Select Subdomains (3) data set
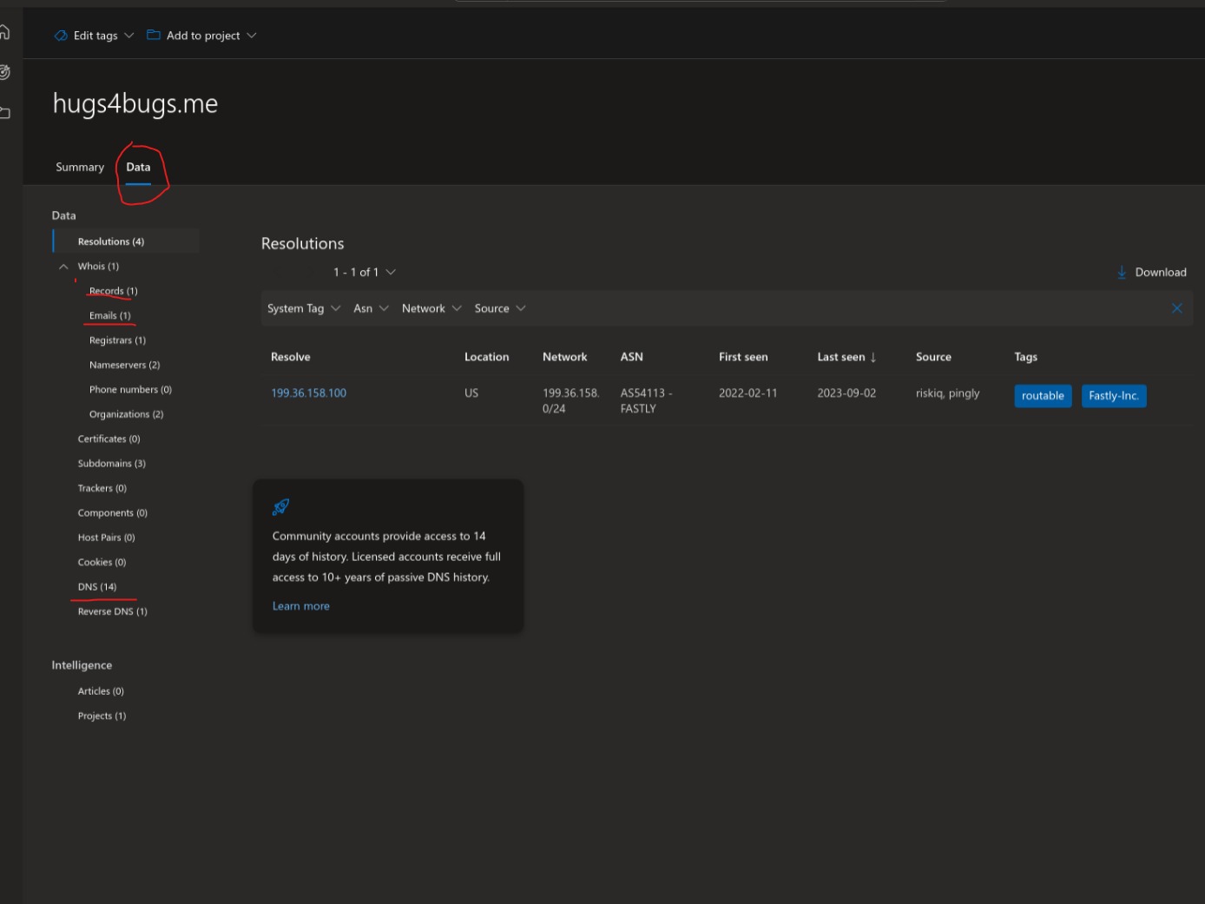 111,464
